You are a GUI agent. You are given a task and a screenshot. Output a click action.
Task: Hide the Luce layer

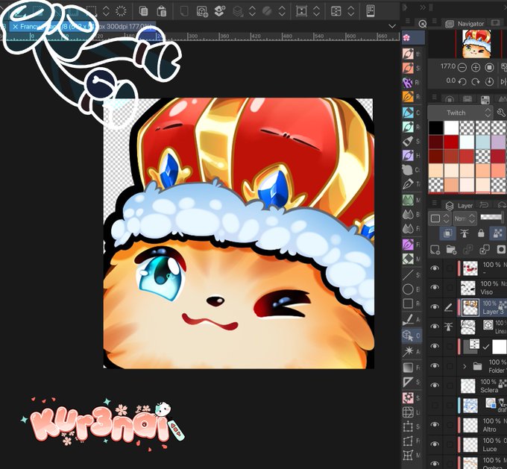[x=435, y=444]
